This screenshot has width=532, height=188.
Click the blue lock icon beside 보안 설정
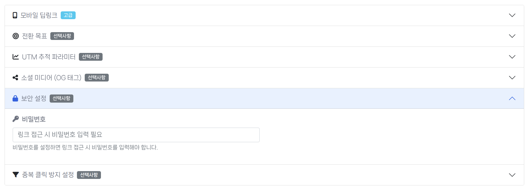tap(15, 98)
